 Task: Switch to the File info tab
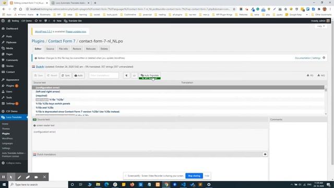63,49
